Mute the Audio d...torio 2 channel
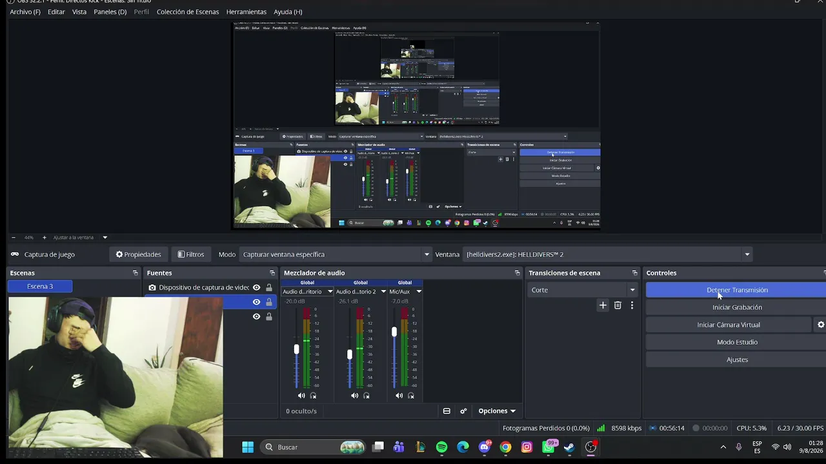This screenshot has width=826, height=464. [x=354, y=396]
